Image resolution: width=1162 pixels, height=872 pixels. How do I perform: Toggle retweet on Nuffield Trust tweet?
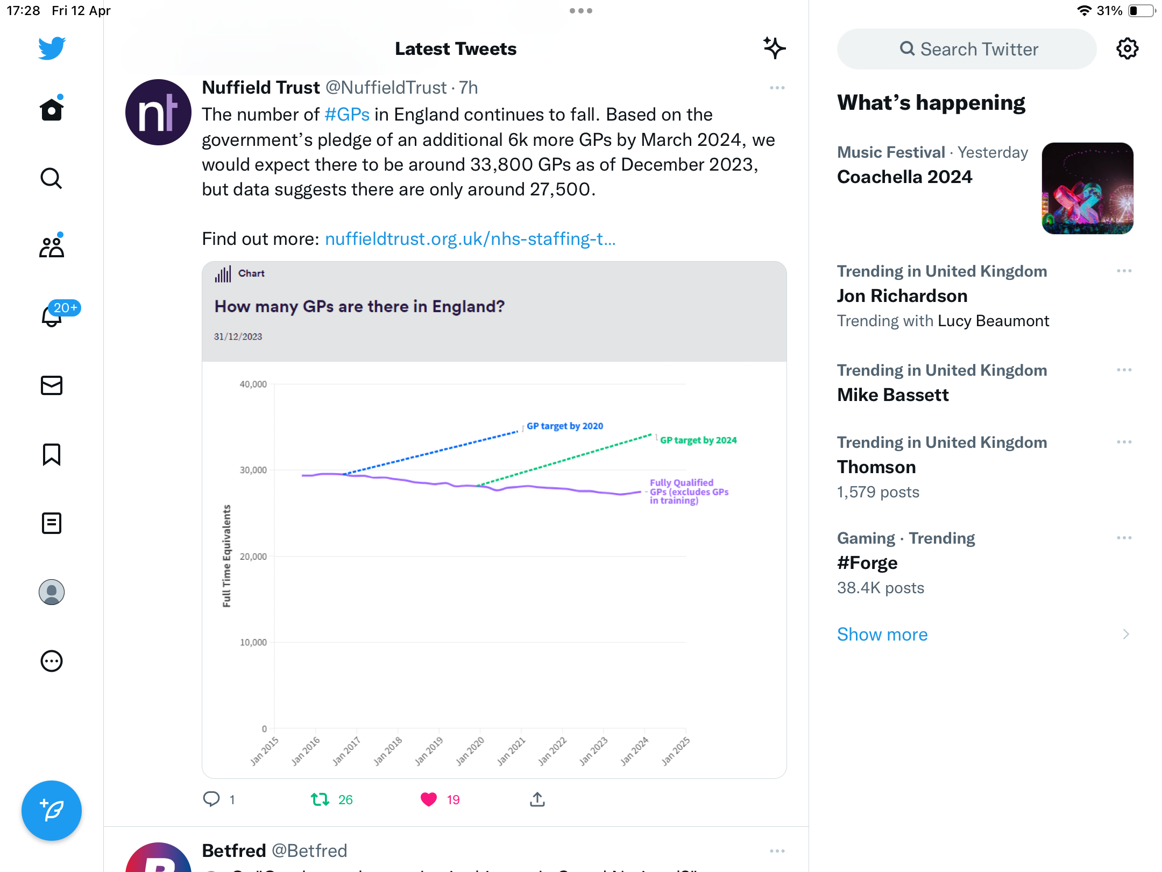coord(320,799)
